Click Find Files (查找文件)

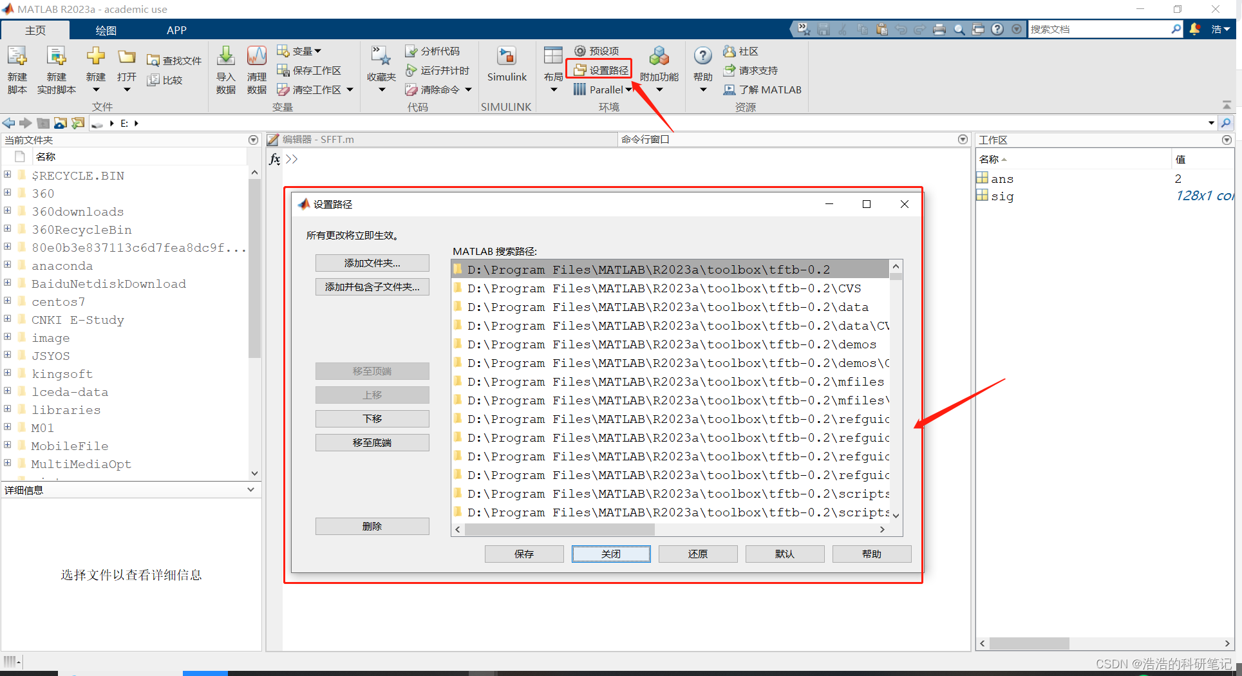(174, 61)
